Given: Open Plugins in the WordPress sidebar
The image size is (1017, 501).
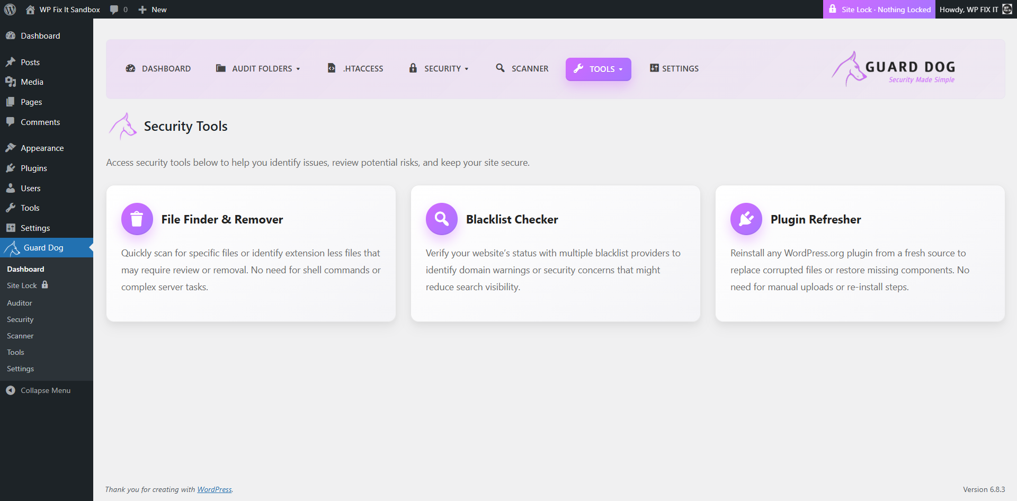Looking at the screenshot, I should pos(34,168).
